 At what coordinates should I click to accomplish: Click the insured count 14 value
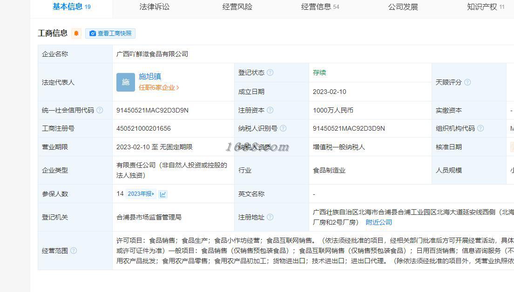pos(120,194)
